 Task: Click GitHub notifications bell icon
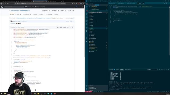coord(76,7)
